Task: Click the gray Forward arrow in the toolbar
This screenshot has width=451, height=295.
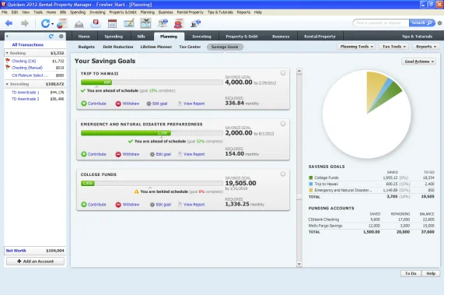Action: [25, 23]
